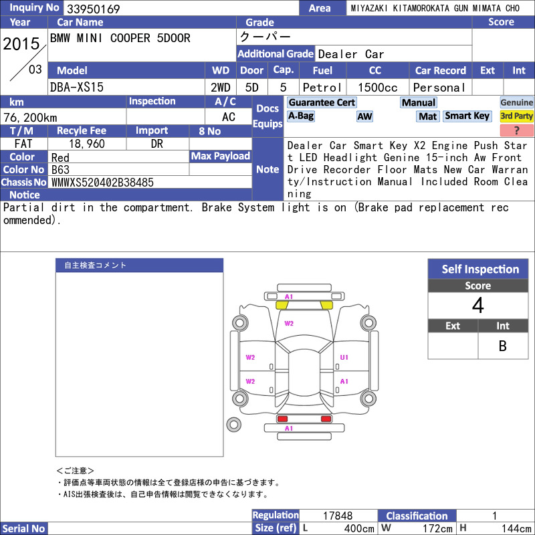Select the Petrol fuel value
The height and width of the screenshot is (535, 535).
click(322, 88)
